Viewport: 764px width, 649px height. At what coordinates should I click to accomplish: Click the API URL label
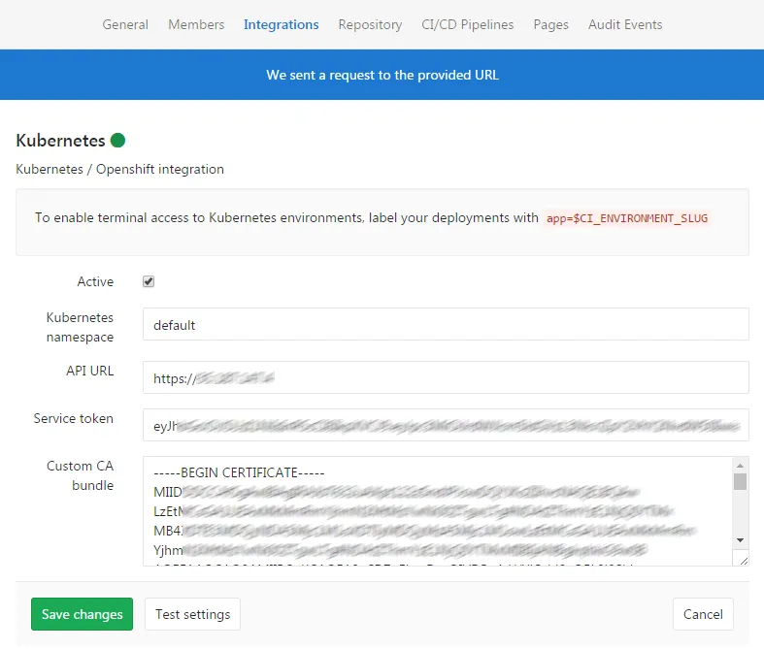(90, 371)
